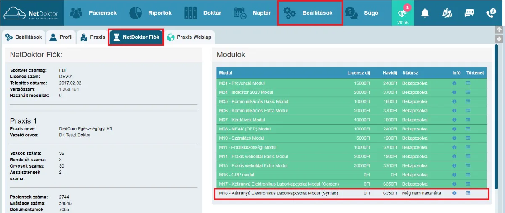This screenshot has height=213, width=505.
Task: Click the Havidíj column header
Action: [x=390, y=73]
